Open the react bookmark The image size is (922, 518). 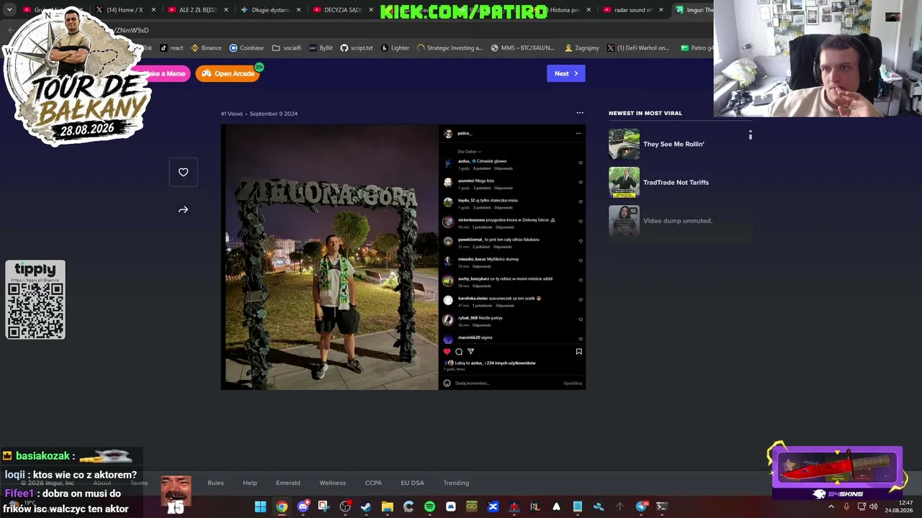coord(171,48)
